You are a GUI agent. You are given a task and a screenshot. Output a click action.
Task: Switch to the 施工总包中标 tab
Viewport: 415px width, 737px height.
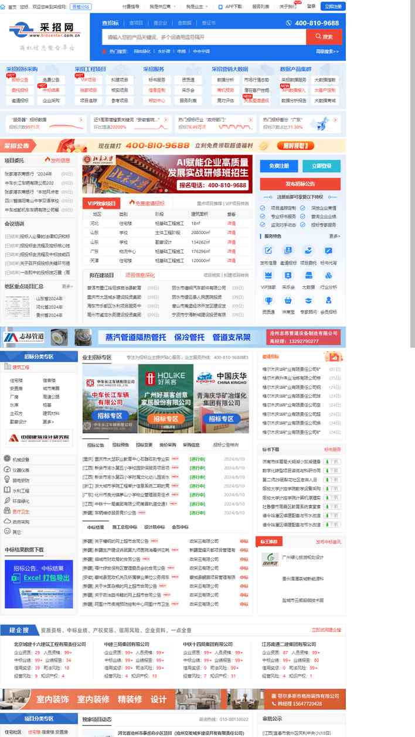point(124,527)
